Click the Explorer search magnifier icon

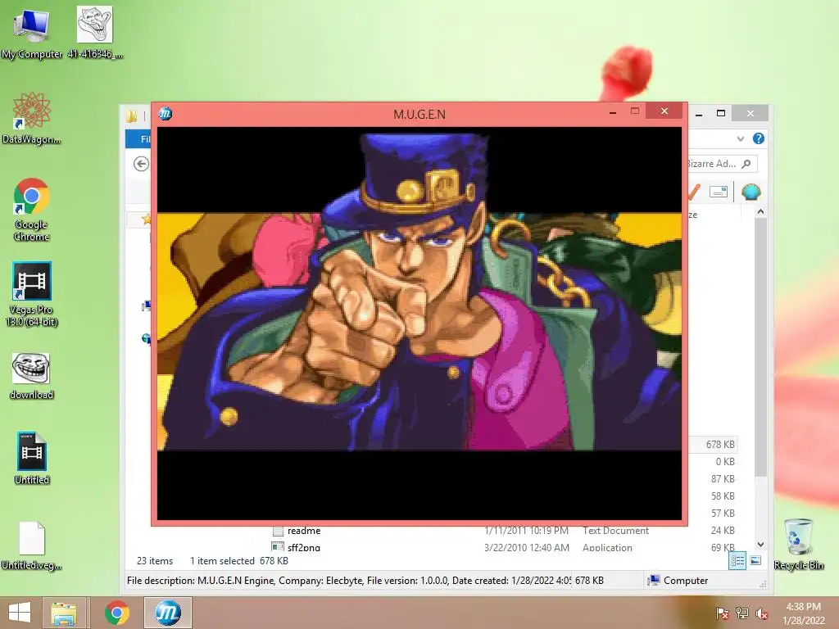(746, 164)
